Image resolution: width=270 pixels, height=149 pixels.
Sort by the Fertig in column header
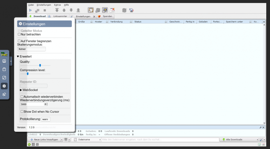coord(190,22)
